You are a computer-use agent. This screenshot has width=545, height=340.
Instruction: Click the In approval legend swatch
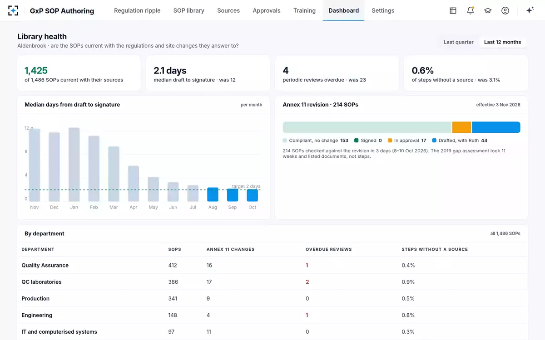point(390,141)
